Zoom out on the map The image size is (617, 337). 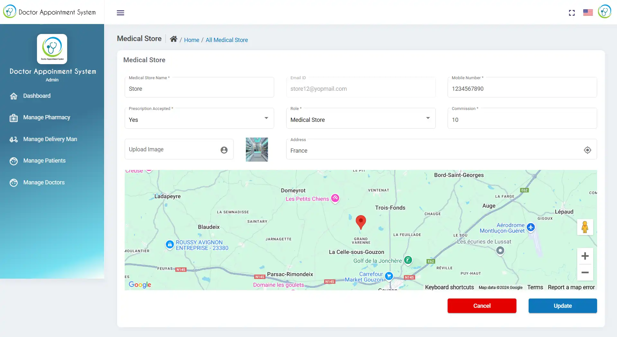[585, 273]
